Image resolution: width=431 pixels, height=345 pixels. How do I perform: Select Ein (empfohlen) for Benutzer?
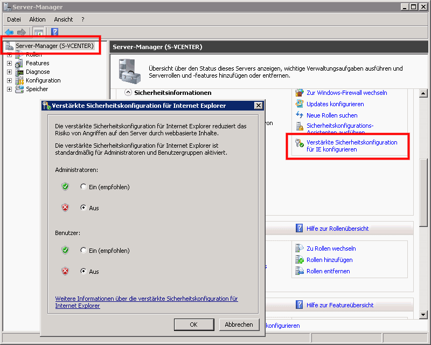(83, 251)
